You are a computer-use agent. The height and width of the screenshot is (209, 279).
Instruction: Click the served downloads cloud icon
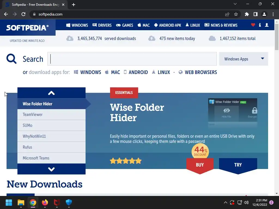click(70, 38)
